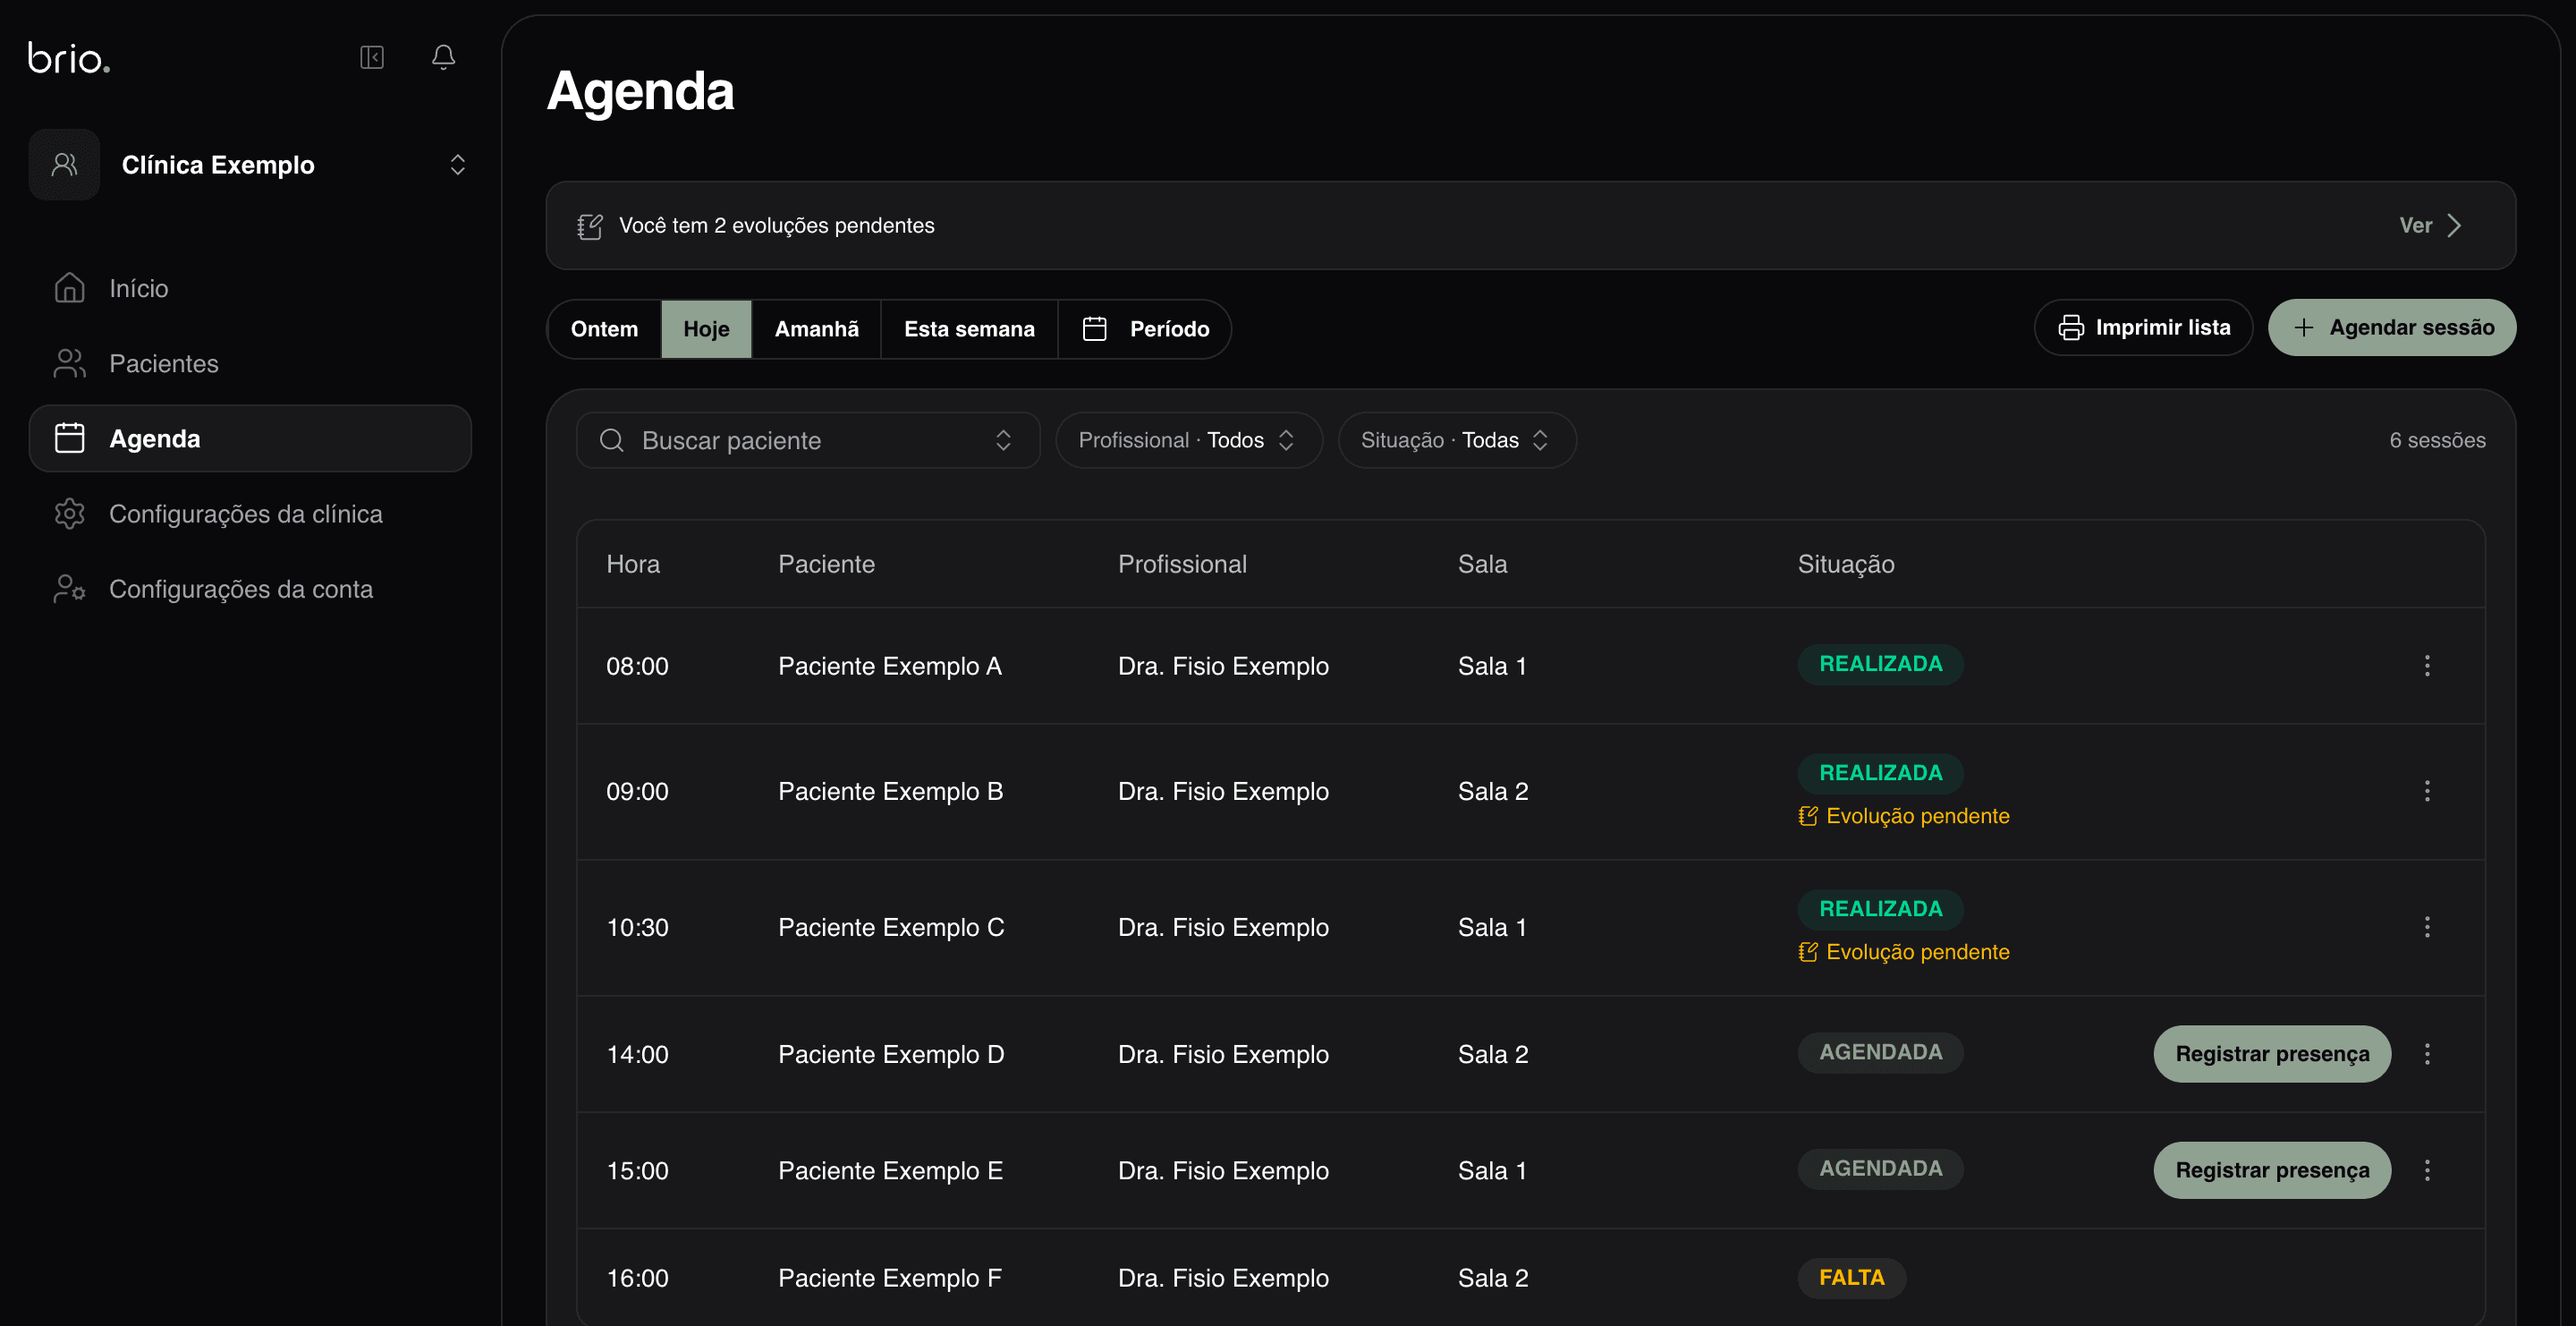Open options menu for Paciente Exemplo D
The image size is (2576, 1326).
(2427, 1054)
